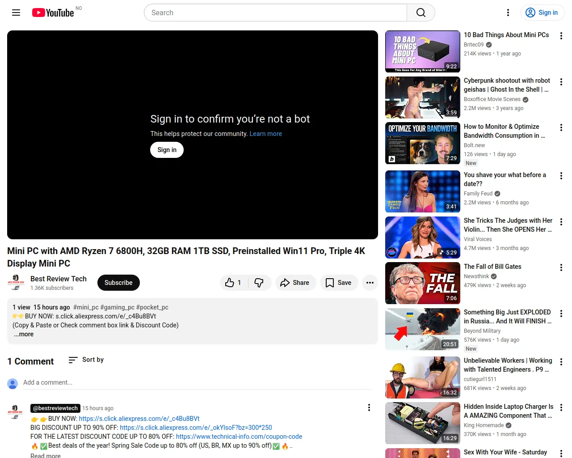Open 'You shave your what before a date??' title
572x458 pixels.
pyautogui.click(x=505, y=179)
